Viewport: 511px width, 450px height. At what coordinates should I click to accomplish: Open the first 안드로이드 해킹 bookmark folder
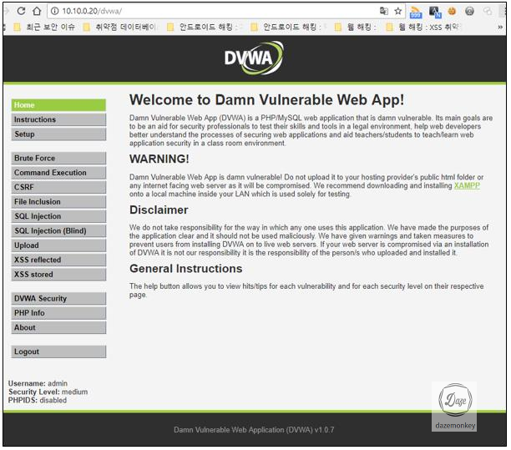click(205, 27)
